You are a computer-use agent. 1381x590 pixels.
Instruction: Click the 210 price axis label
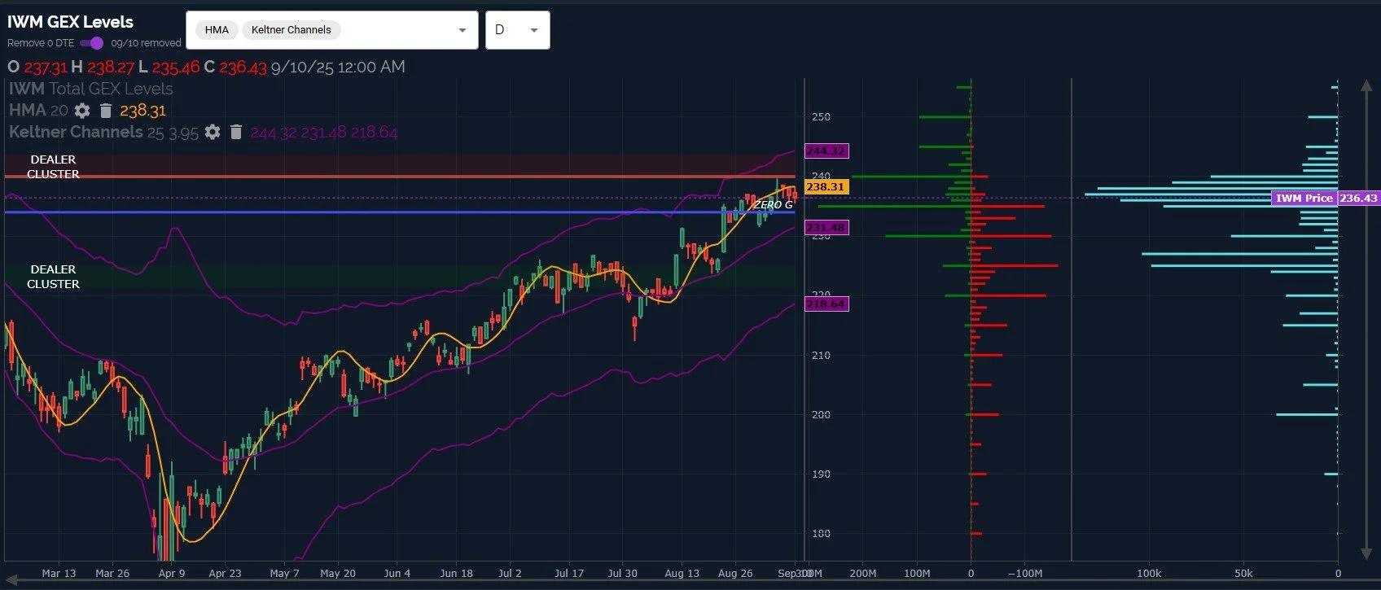(x=821, y=355)
